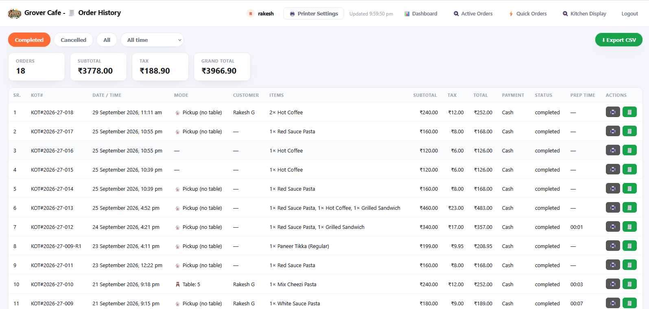Screen dimensions: 649x309
Task: Open green receipt icon for KOT#2026-27-014
Action: [629, 188]
